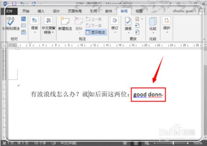Expand the 删除 comment dropdown arrow
The height and width of the screenshot is (146, 207).
coord(79,33)
